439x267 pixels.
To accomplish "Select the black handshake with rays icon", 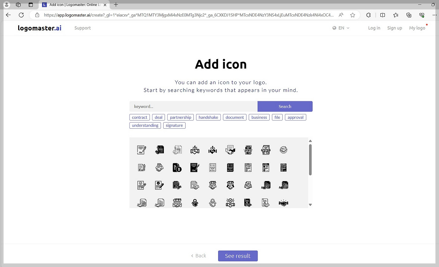I will [x=284, y=203].
